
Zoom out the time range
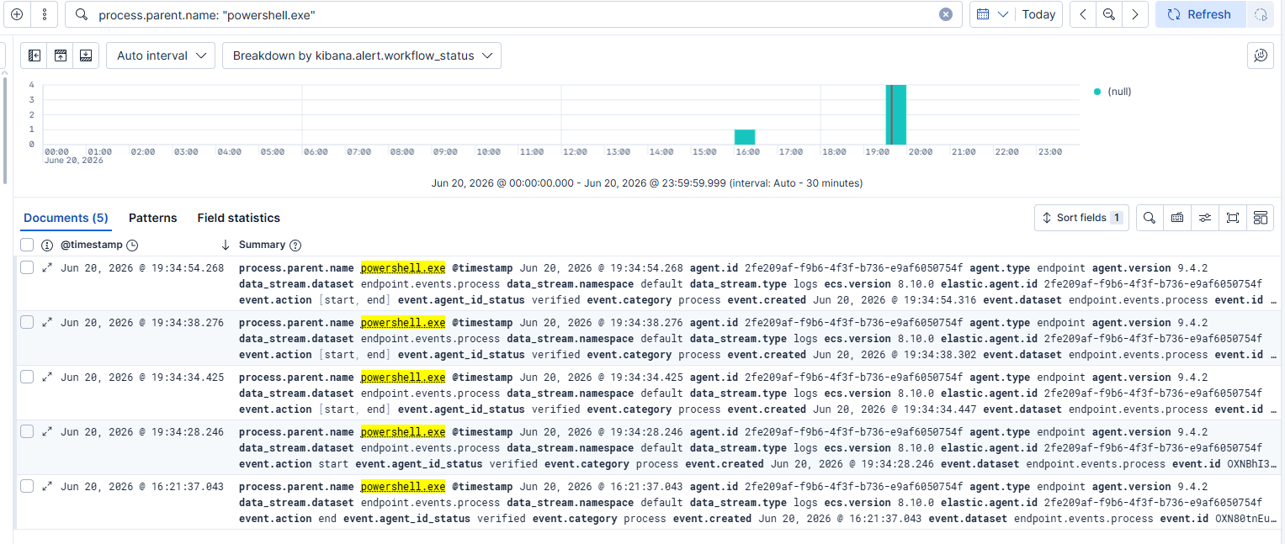pos(1109,14)
